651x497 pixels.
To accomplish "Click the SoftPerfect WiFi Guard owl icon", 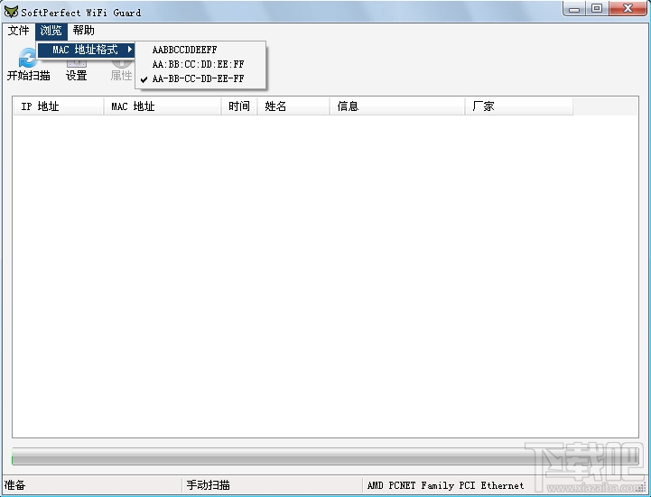I will (11, 12).
